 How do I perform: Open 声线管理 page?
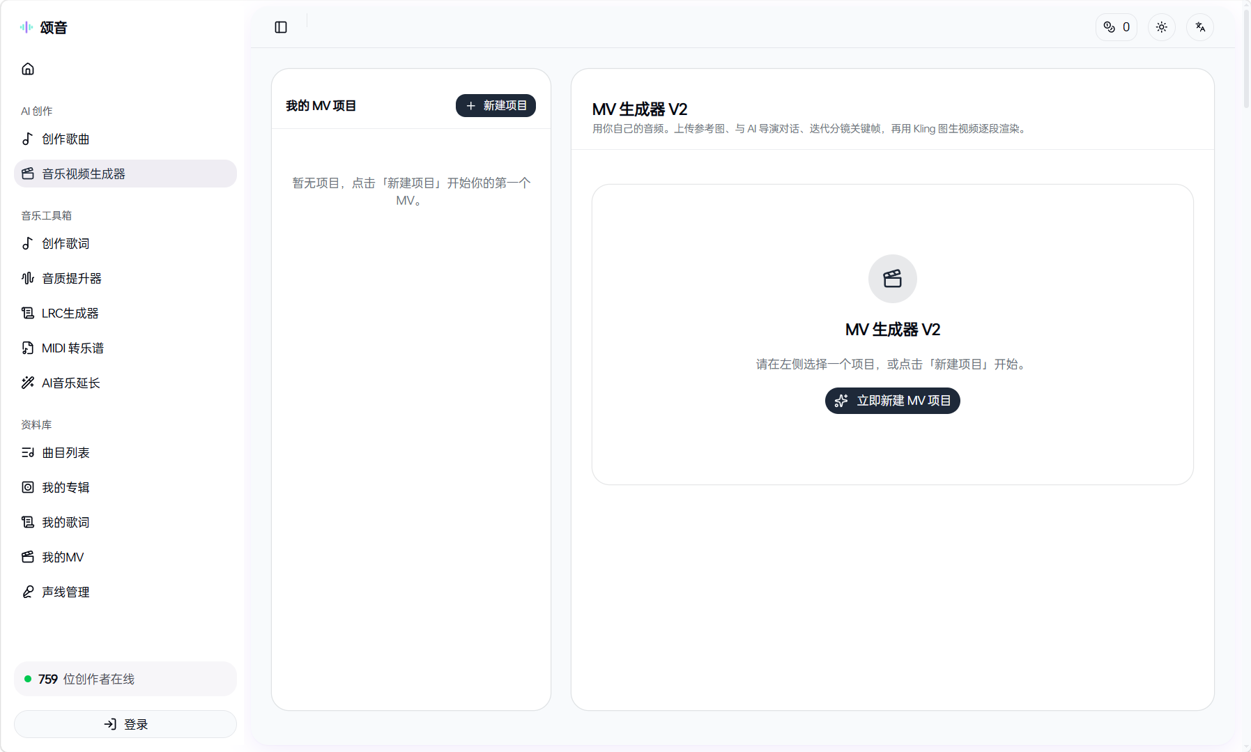point(125,592)
